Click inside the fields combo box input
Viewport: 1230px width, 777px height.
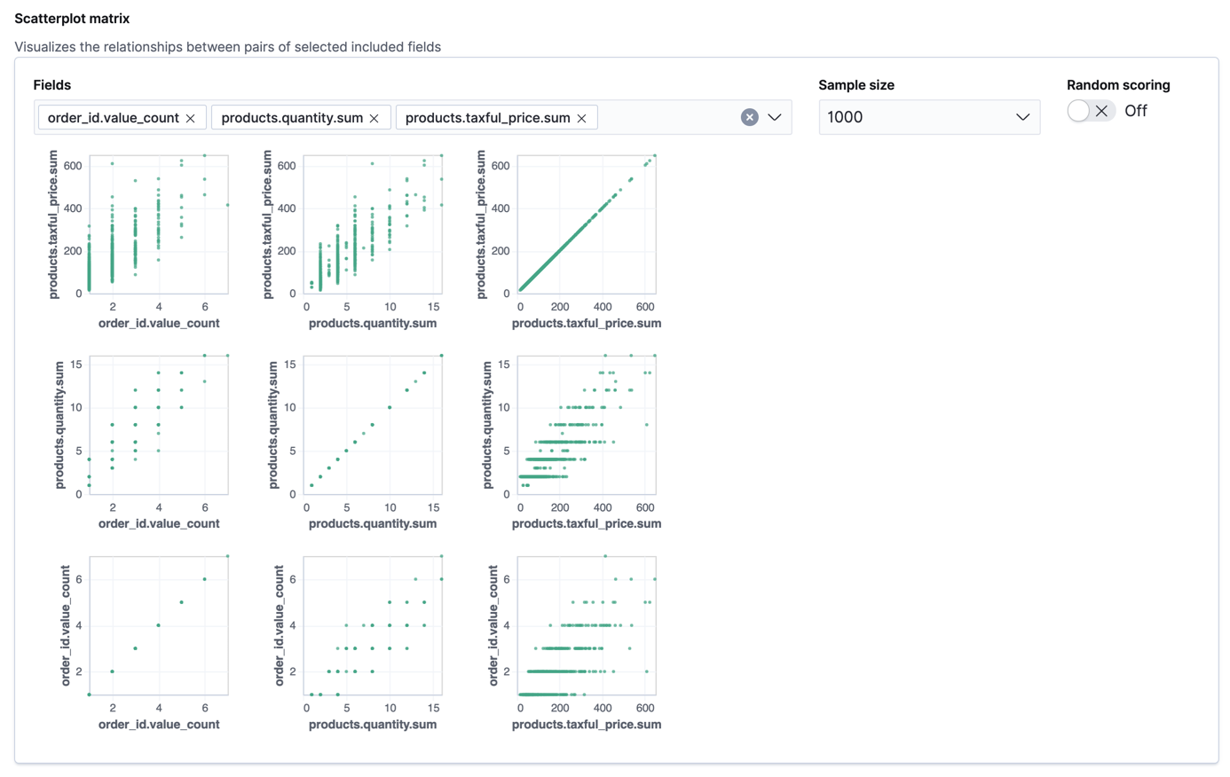click(666, 117)
